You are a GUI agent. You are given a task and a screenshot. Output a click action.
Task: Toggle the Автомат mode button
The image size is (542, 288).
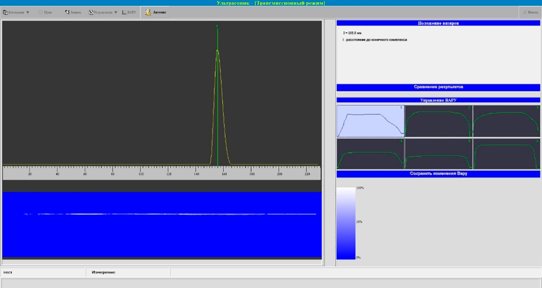[x=156, y=12]
